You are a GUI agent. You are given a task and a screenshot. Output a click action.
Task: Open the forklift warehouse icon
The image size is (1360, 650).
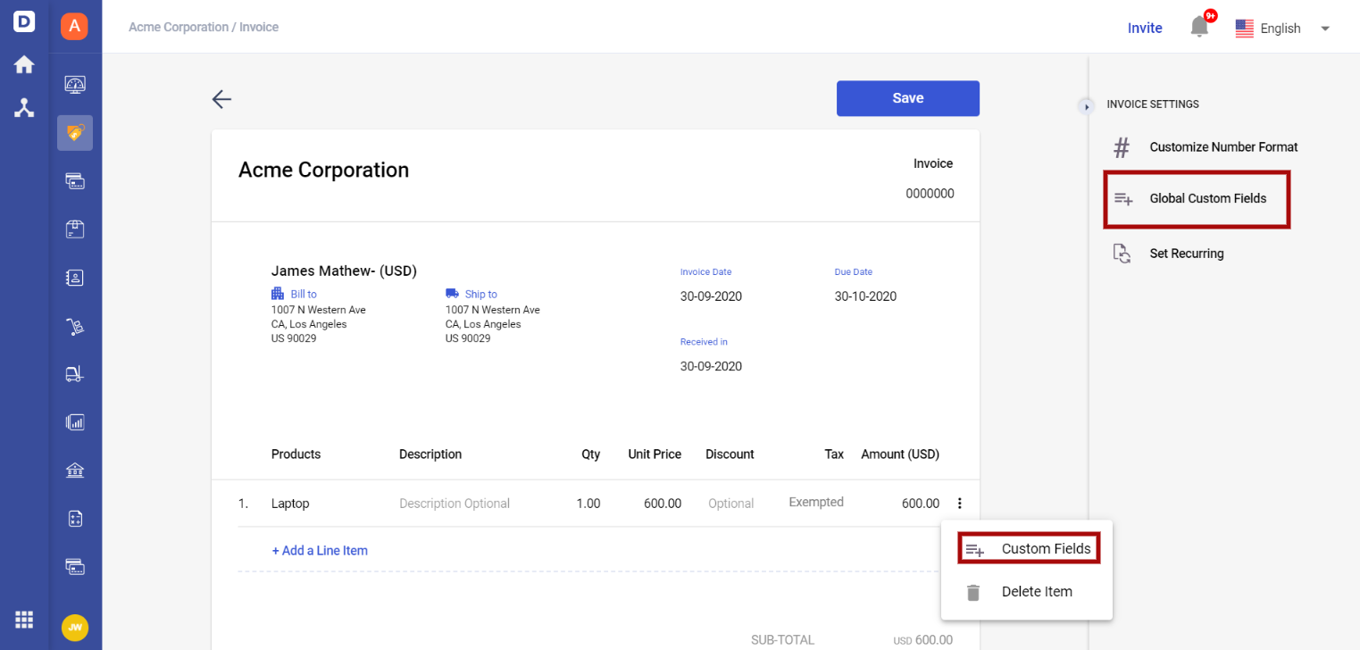(x=75, y=374)
